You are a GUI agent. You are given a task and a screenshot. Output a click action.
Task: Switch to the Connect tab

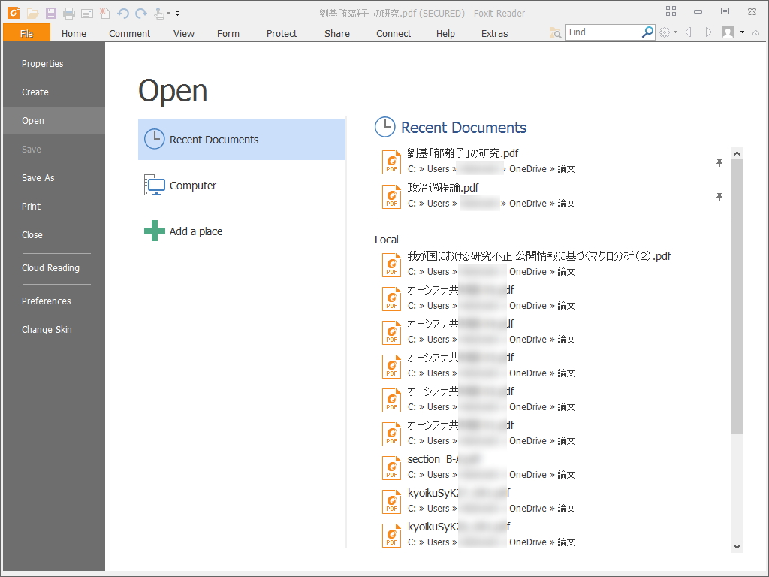(394, 33)
